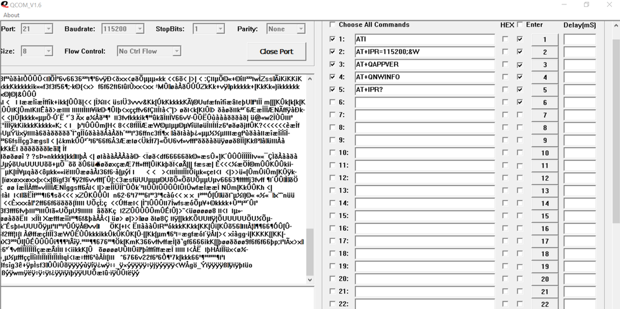Click send button 22
Screen dimensions: 620x309
(544, 304)
